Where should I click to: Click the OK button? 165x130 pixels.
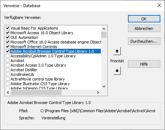tap(144, 19)
